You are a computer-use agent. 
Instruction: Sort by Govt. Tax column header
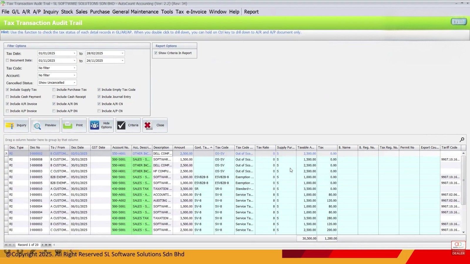tap(204, 147)
